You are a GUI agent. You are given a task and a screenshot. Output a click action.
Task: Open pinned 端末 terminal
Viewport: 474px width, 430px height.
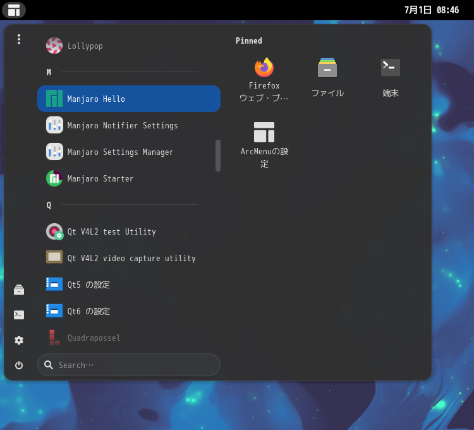pyautogui.click(x=391, y=77)
